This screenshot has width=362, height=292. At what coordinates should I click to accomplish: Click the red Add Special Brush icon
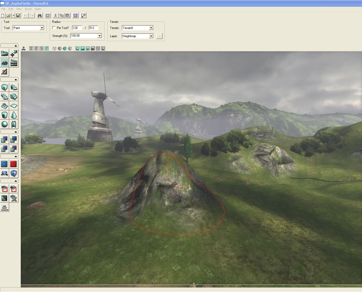click(13, 164)
